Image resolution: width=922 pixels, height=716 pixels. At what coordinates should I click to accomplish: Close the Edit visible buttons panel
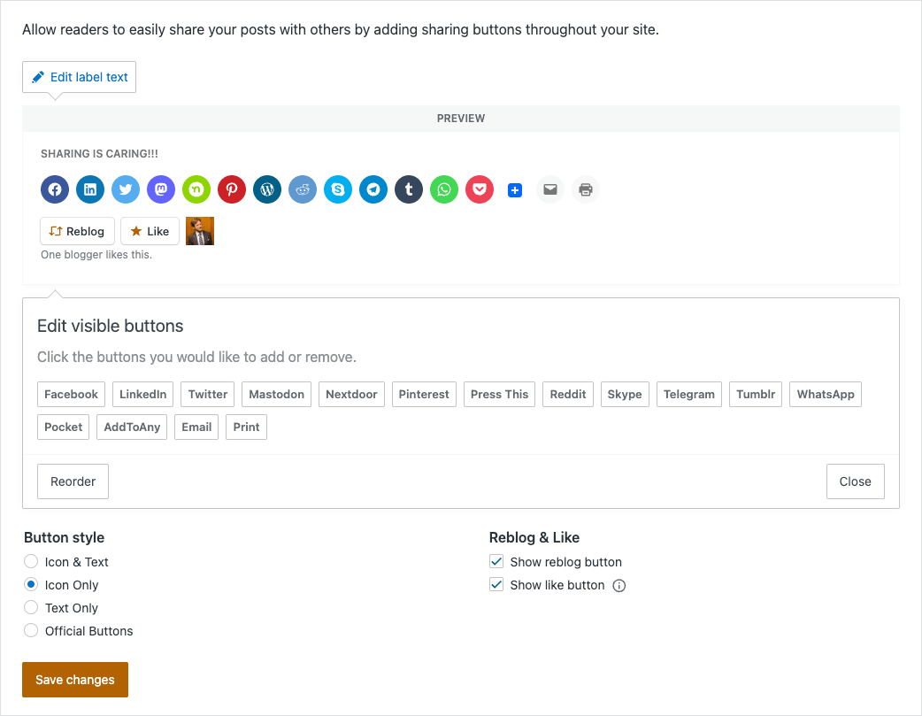pyautogui.click(x=855, y=481)
